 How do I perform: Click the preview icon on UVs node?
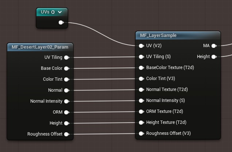[x=53, y=12]
